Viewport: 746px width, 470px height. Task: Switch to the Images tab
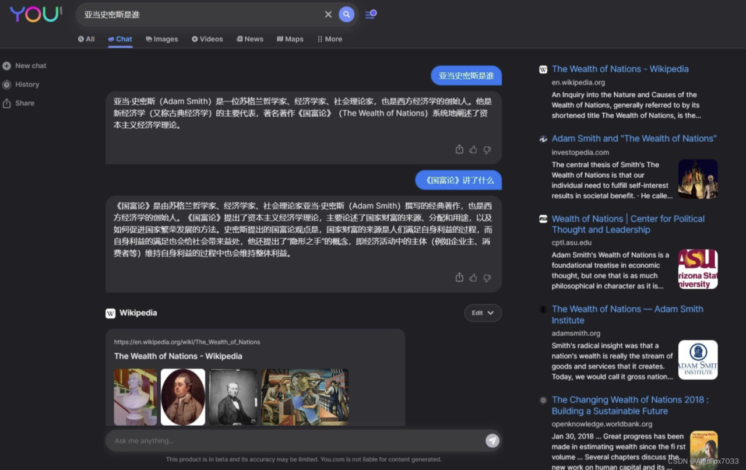(162, 39)
